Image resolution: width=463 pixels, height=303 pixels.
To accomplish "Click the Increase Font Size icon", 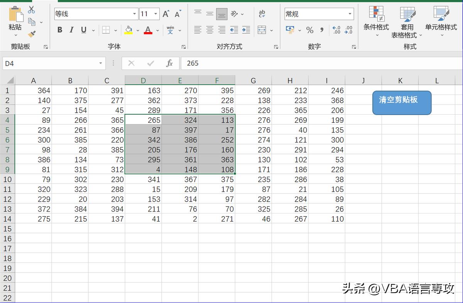I will click(165, 14).
